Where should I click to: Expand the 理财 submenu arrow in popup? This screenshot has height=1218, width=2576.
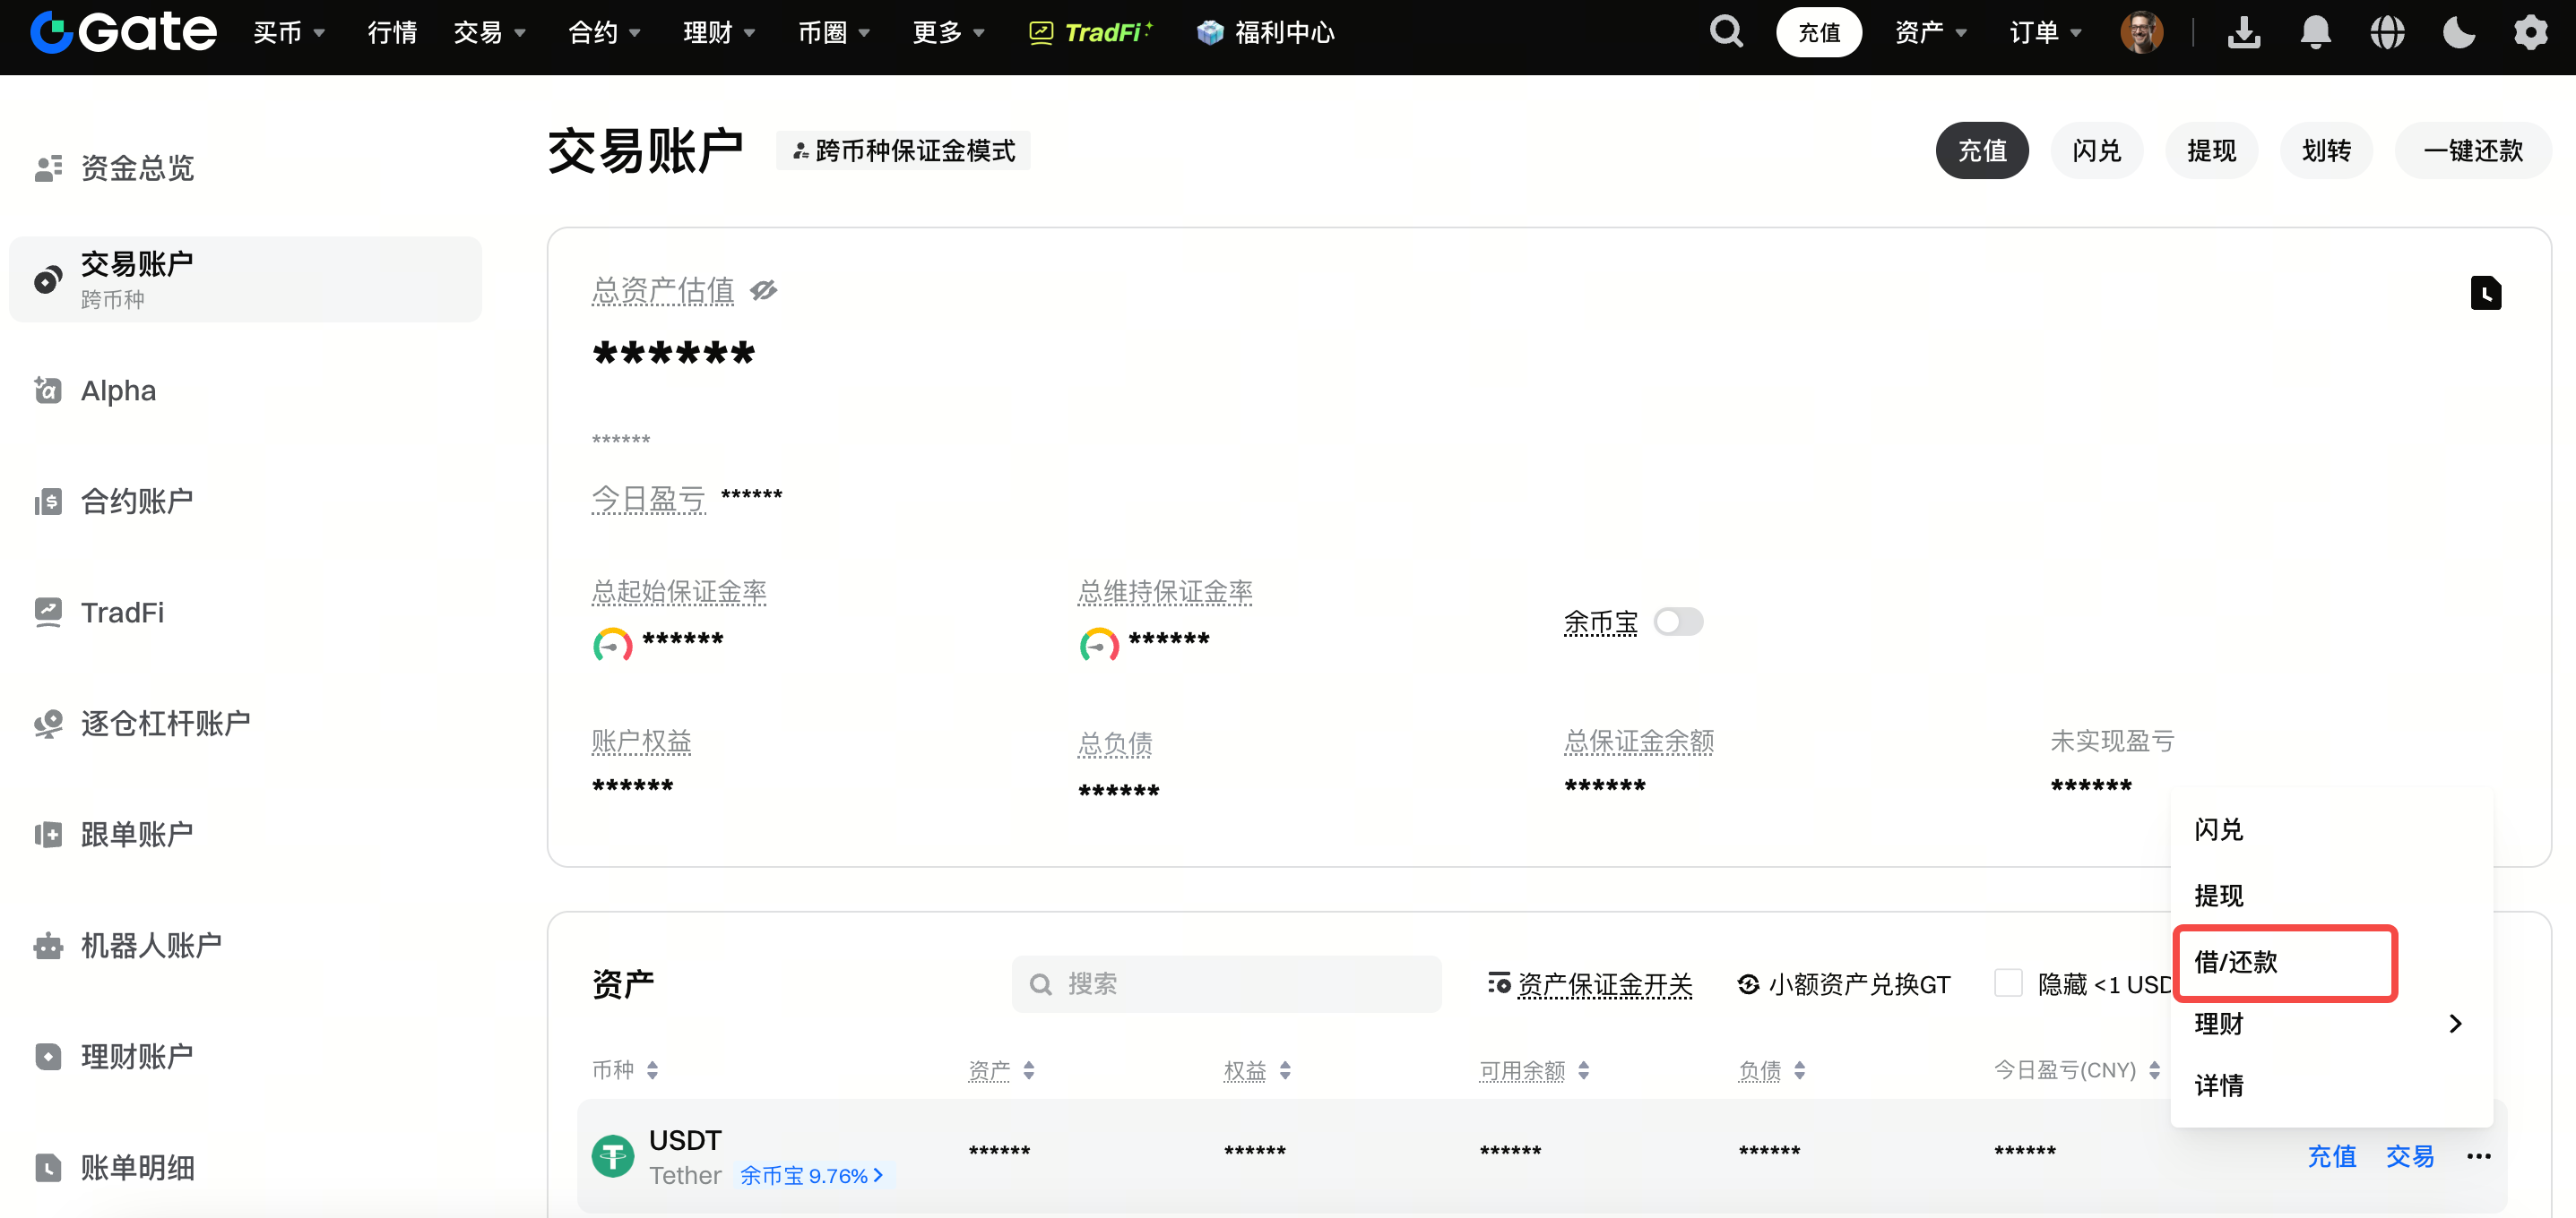click(2455, 1023)
